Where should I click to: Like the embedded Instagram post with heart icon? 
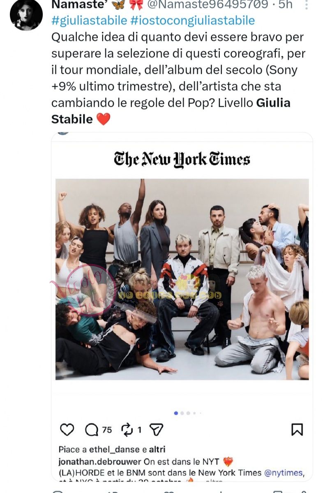(x=67, y=429)
